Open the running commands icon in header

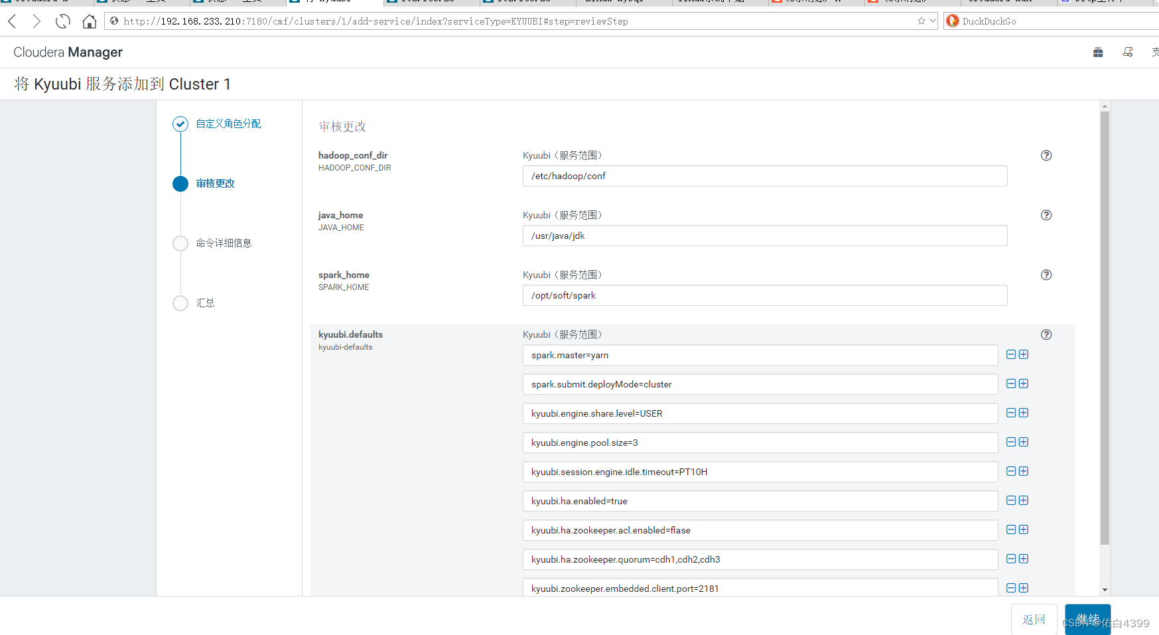click(x=1128, y=52)
